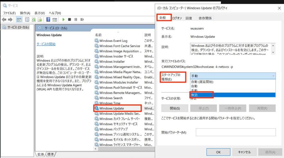This screenshot has height=158, width=284.
Task: Click the Forward arrow toolbar icon
Action: tap(10, 20)
